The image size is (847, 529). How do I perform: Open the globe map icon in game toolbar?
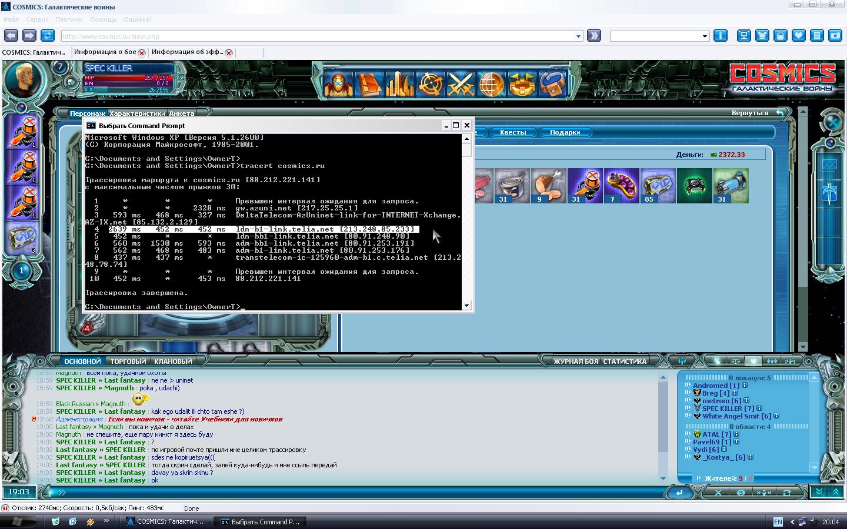point(491,84)
